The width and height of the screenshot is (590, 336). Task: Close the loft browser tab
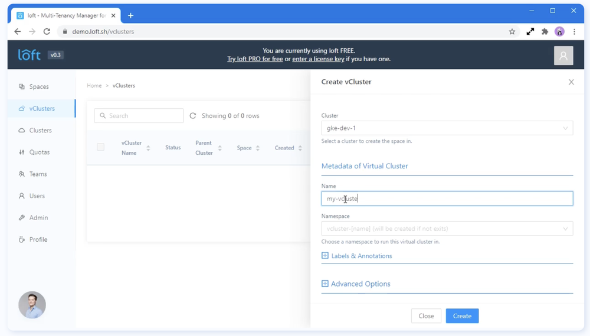tap(113, 15)
